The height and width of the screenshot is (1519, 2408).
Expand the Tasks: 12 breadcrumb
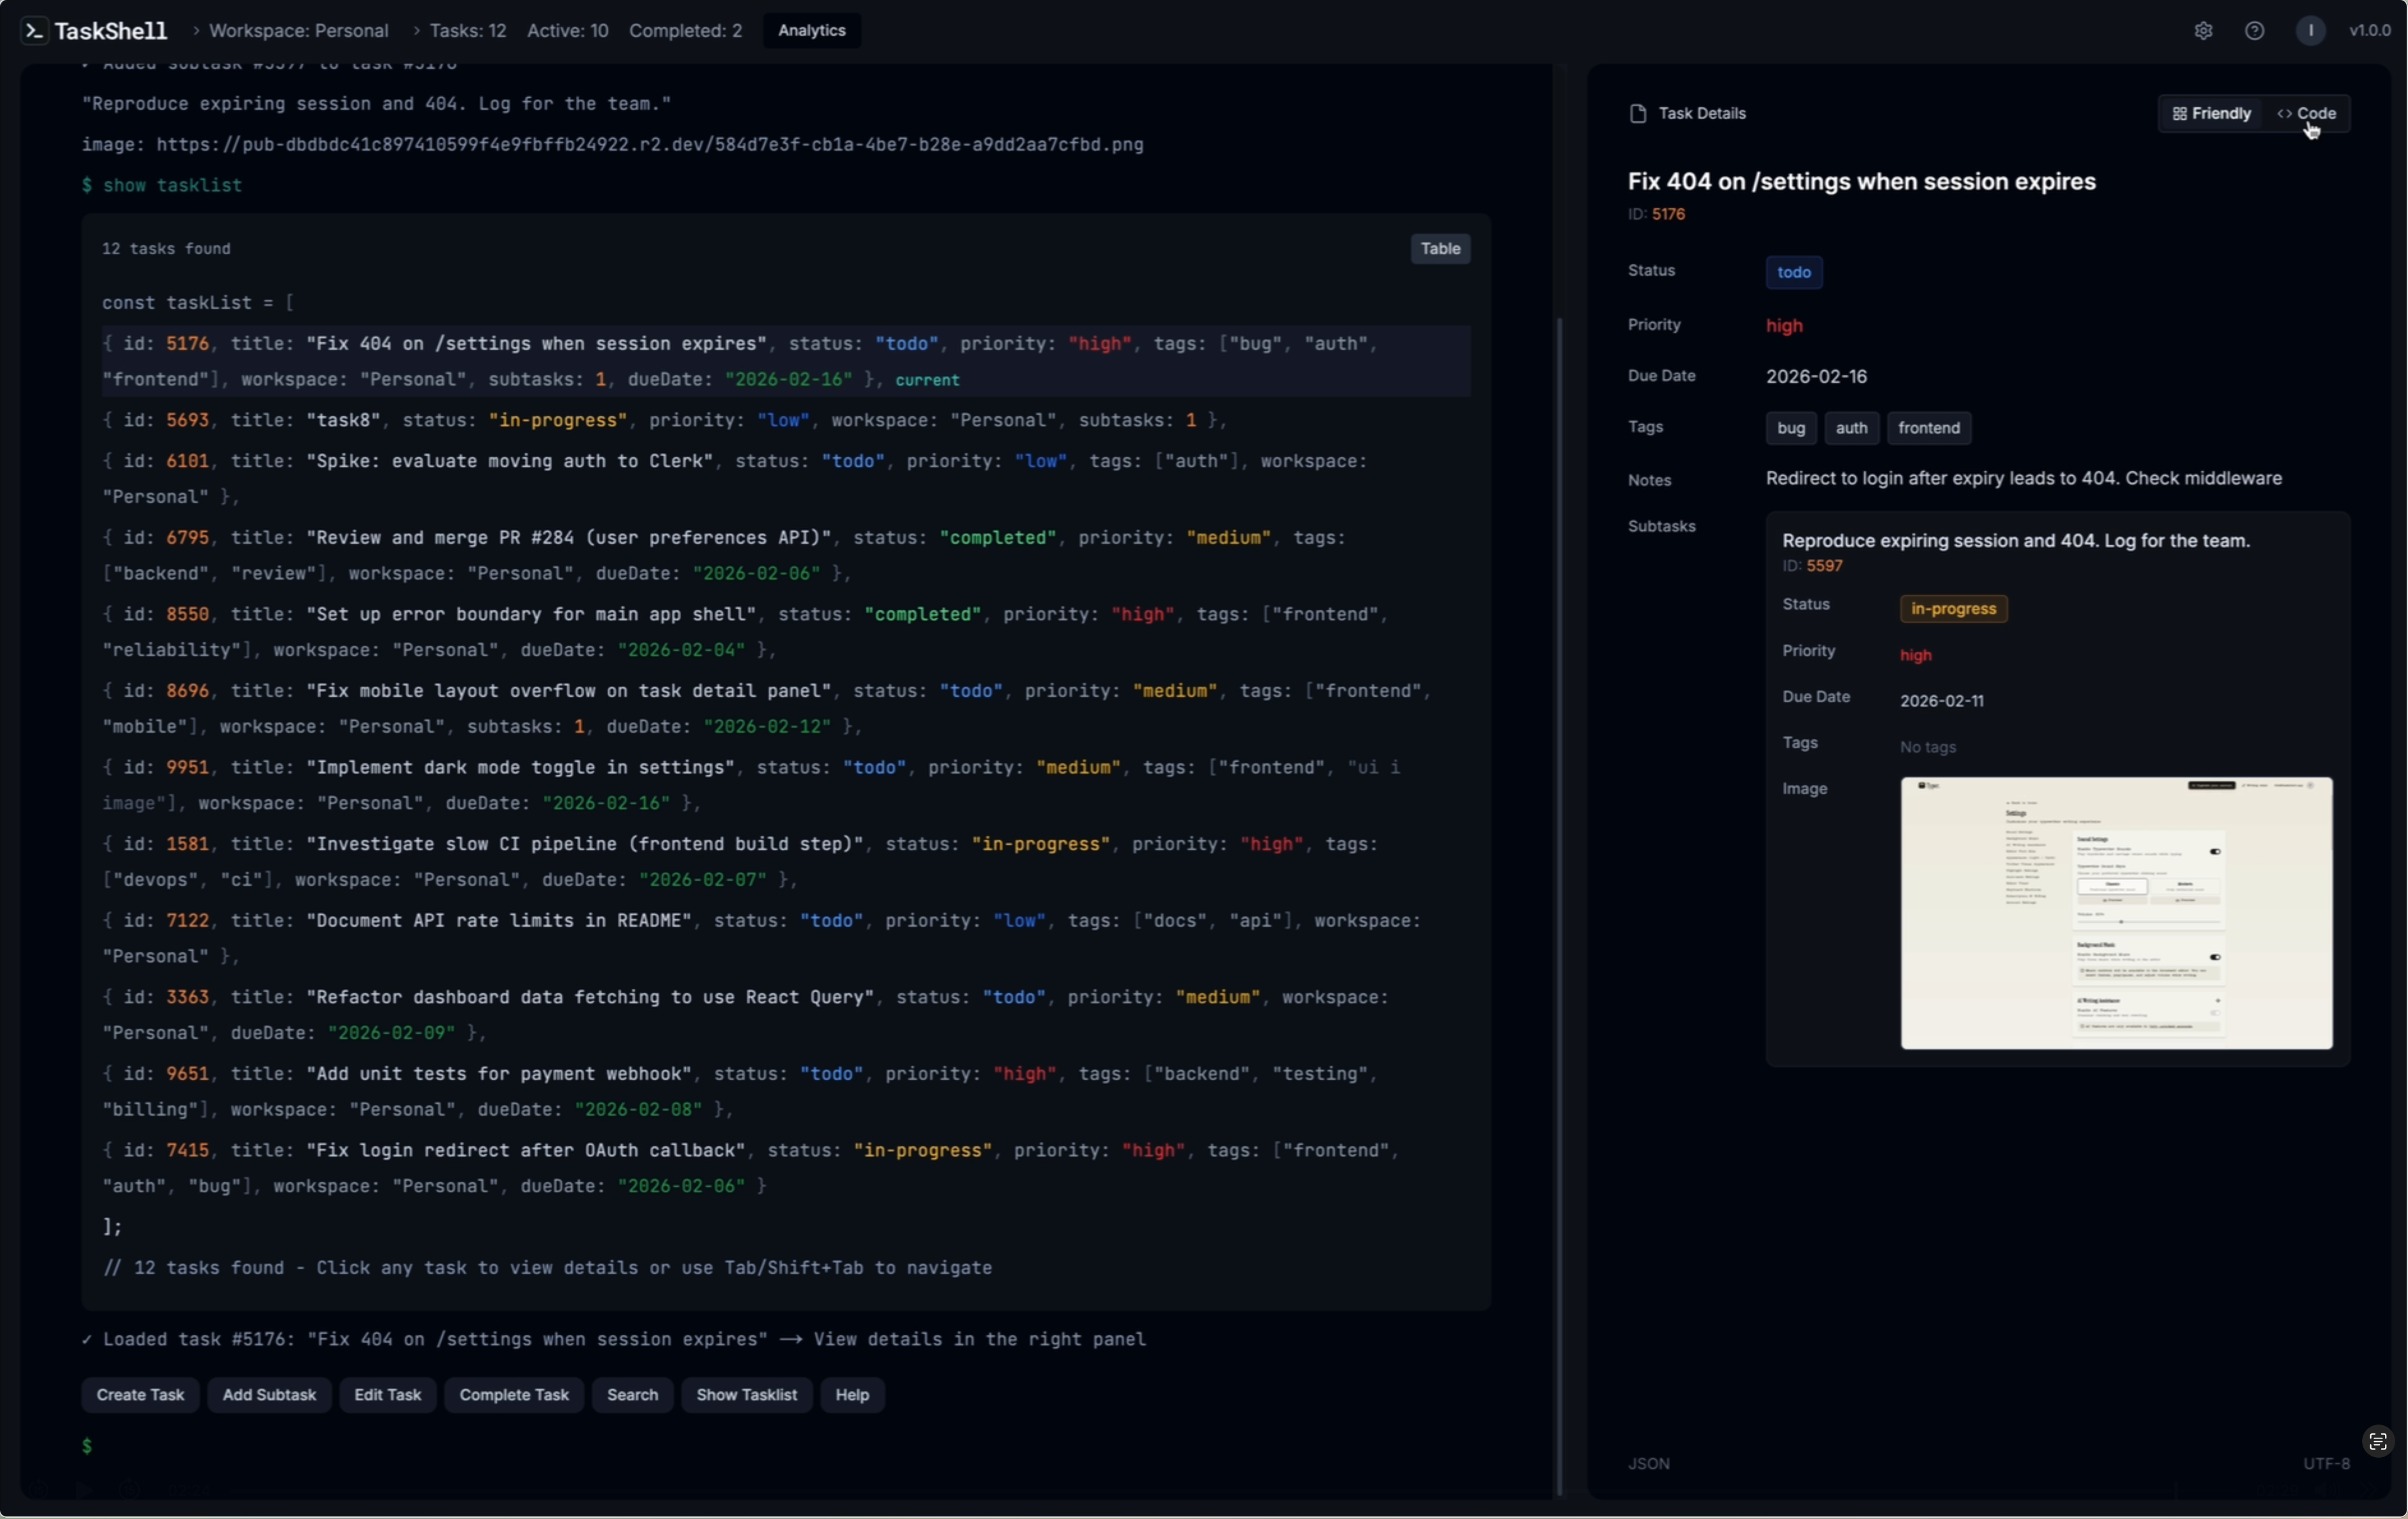pos(467,31)
